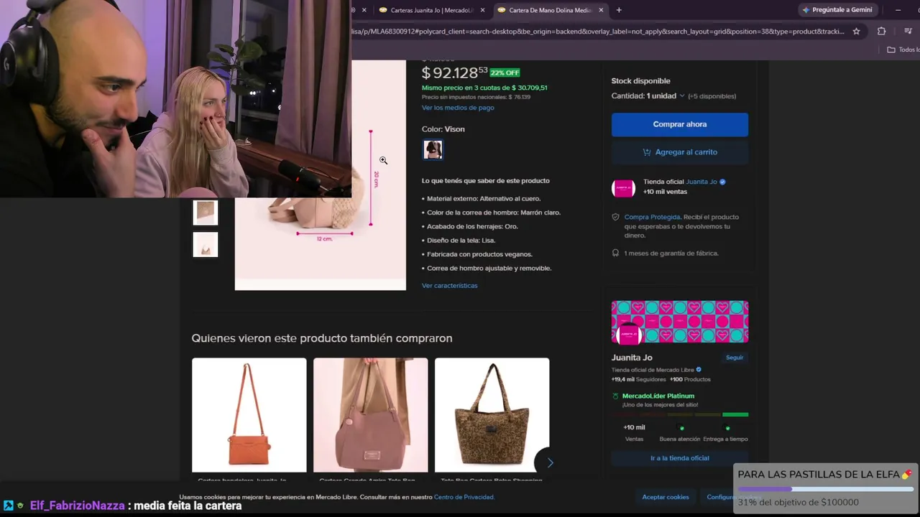Open the orange crossbody bag product card
The width and height of the screenshot is (920, 517).
[x=249, y=420]
